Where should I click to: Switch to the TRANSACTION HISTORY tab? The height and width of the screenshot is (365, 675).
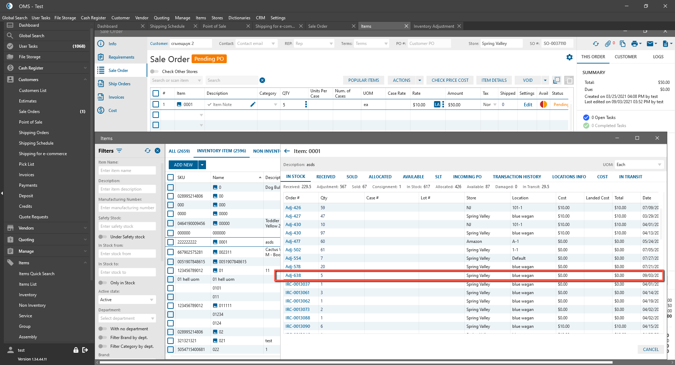517,177
